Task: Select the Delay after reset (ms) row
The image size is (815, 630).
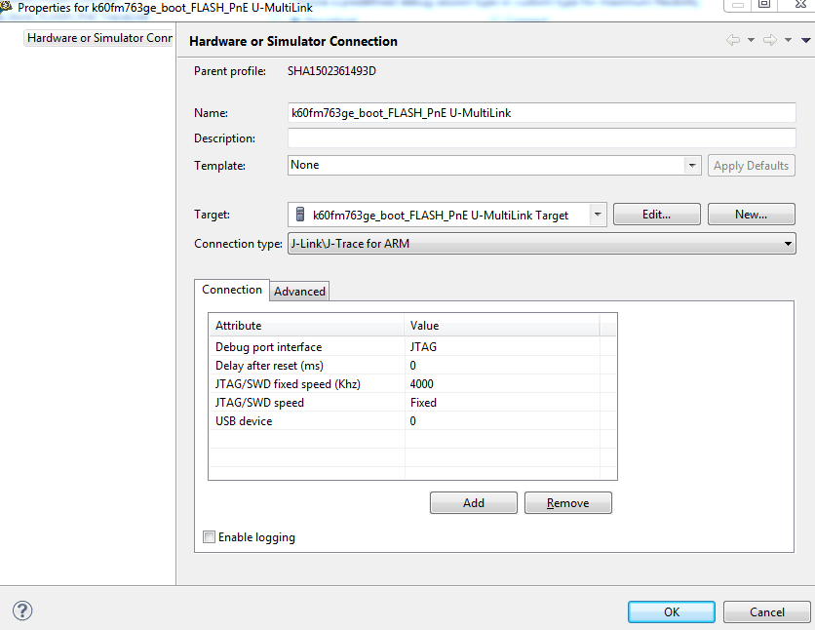Action: pos(412,366)
